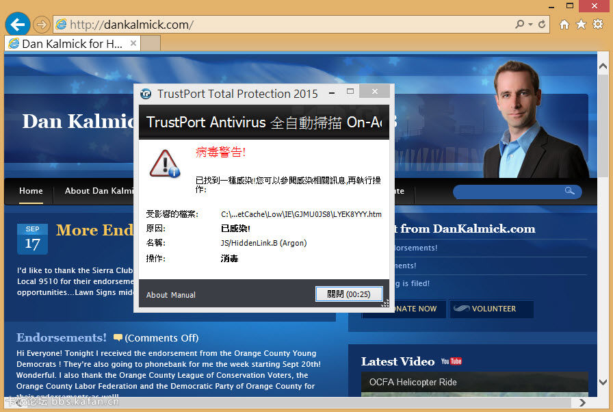Click the TrustPort logo in dialog title bar
Image resolution: width=613 pixels, height=412 pixels.
point(146,94)
